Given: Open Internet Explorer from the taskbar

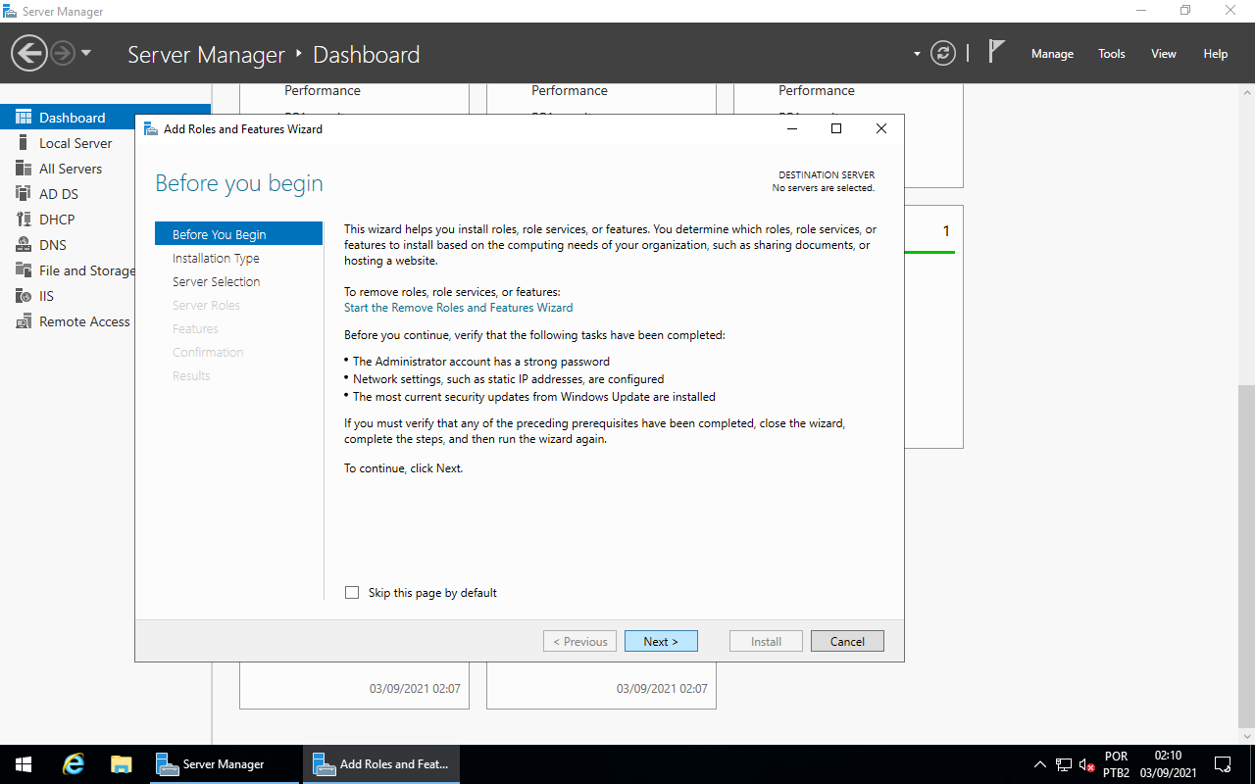Looking at the screenshot, I should coord(74,764).
